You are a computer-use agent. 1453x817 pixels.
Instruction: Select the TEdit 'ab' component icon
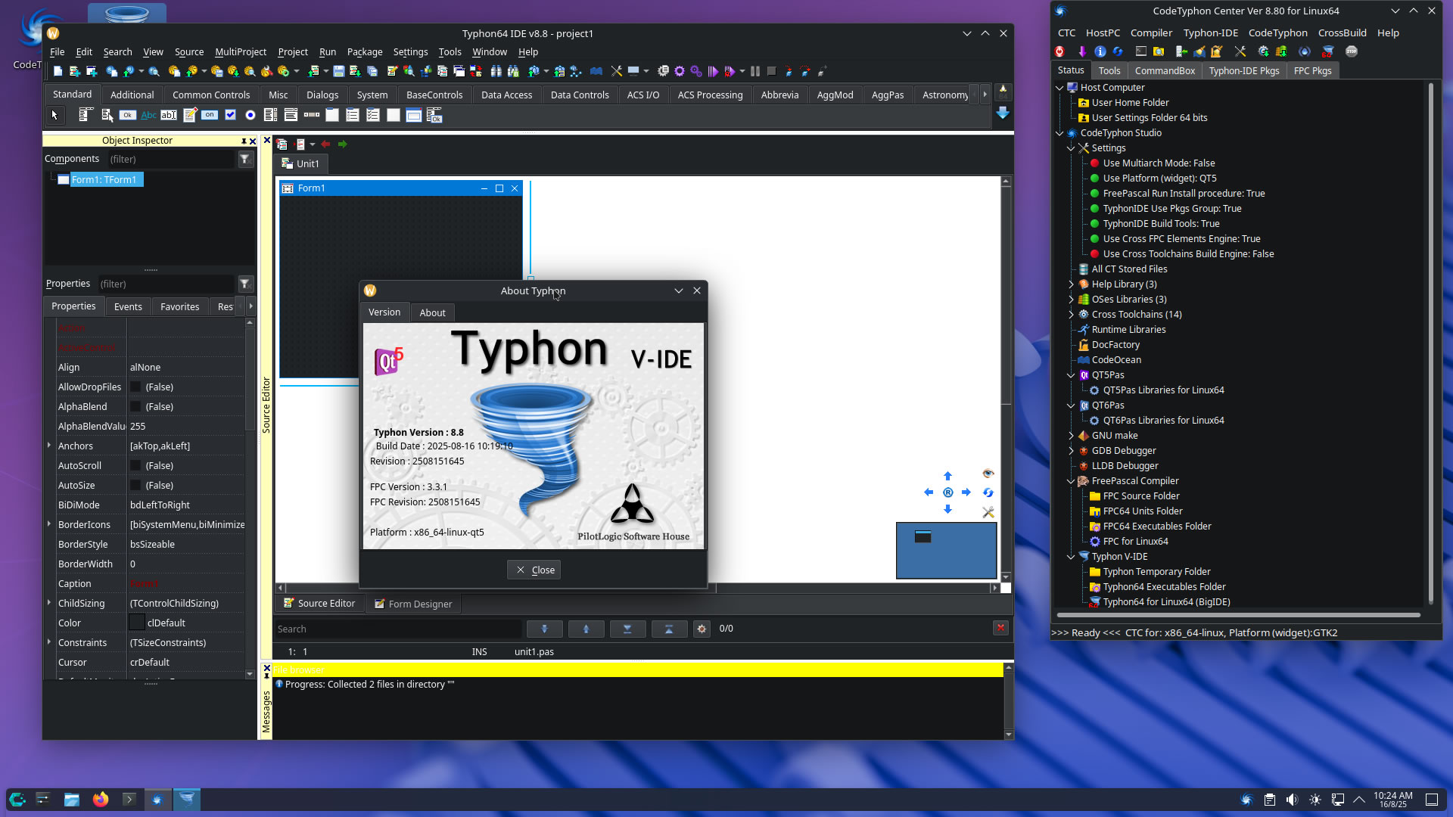point(169,115)
